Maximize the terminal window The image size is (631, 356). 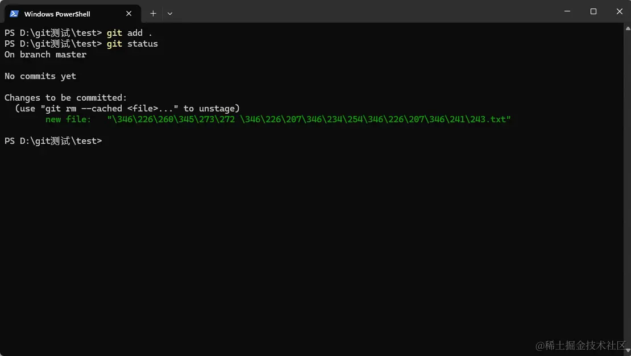click(x=593, y=11)
